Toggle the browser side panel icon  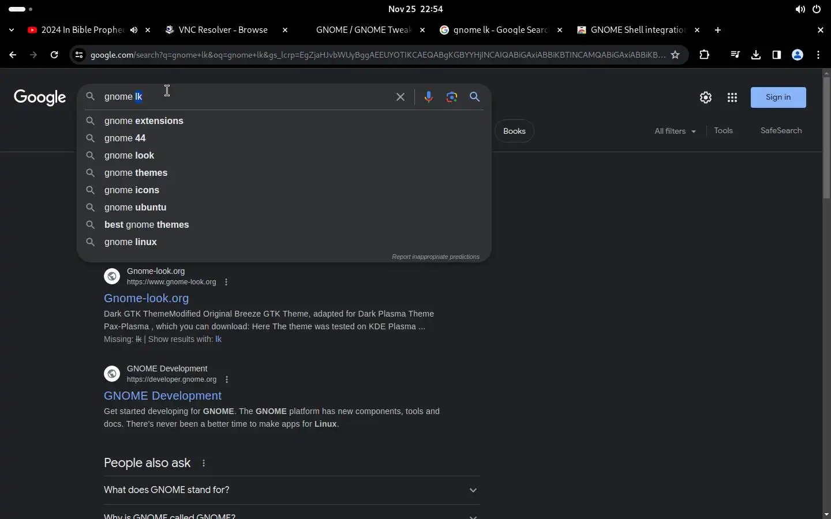pos(777,55)
